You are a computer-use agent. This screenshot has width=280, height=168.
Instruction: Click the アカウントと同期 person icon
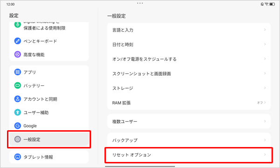18,99
